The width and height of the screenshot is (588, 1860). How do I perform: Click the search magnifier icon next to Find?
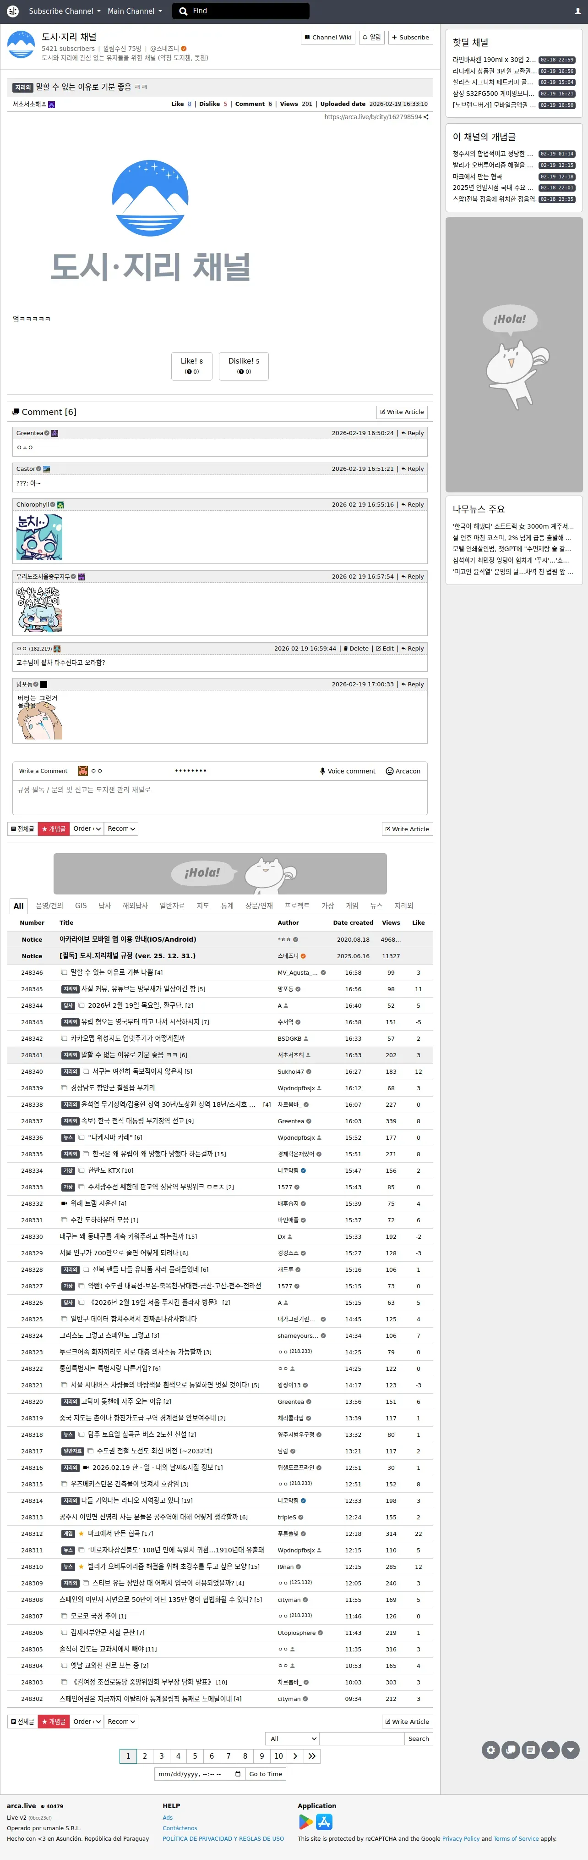click(x=183, y=11)
